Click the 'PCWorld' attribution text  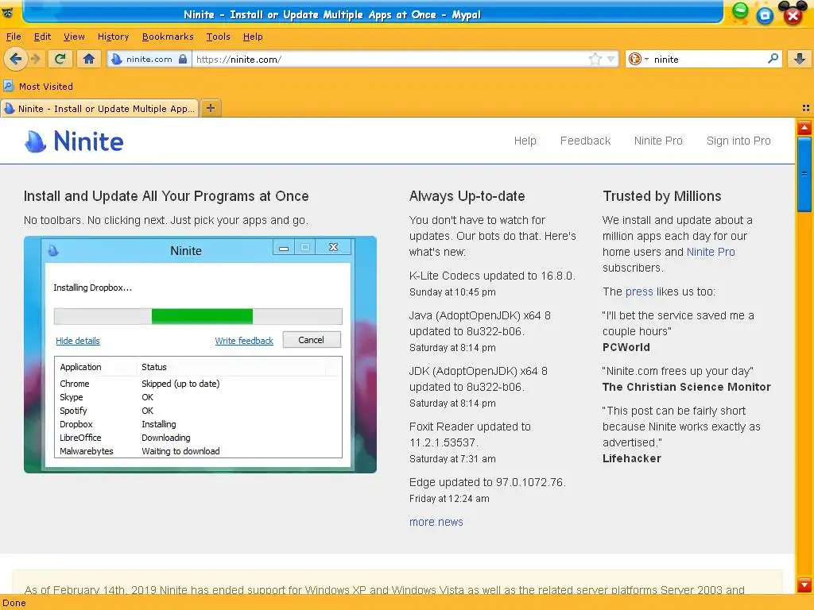point(626,347)
